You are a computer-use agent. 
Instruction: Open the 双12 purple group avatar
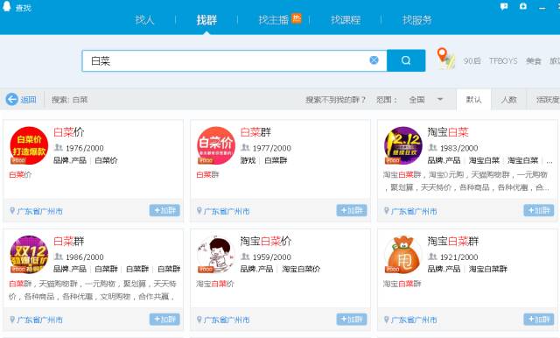point(29,255)
